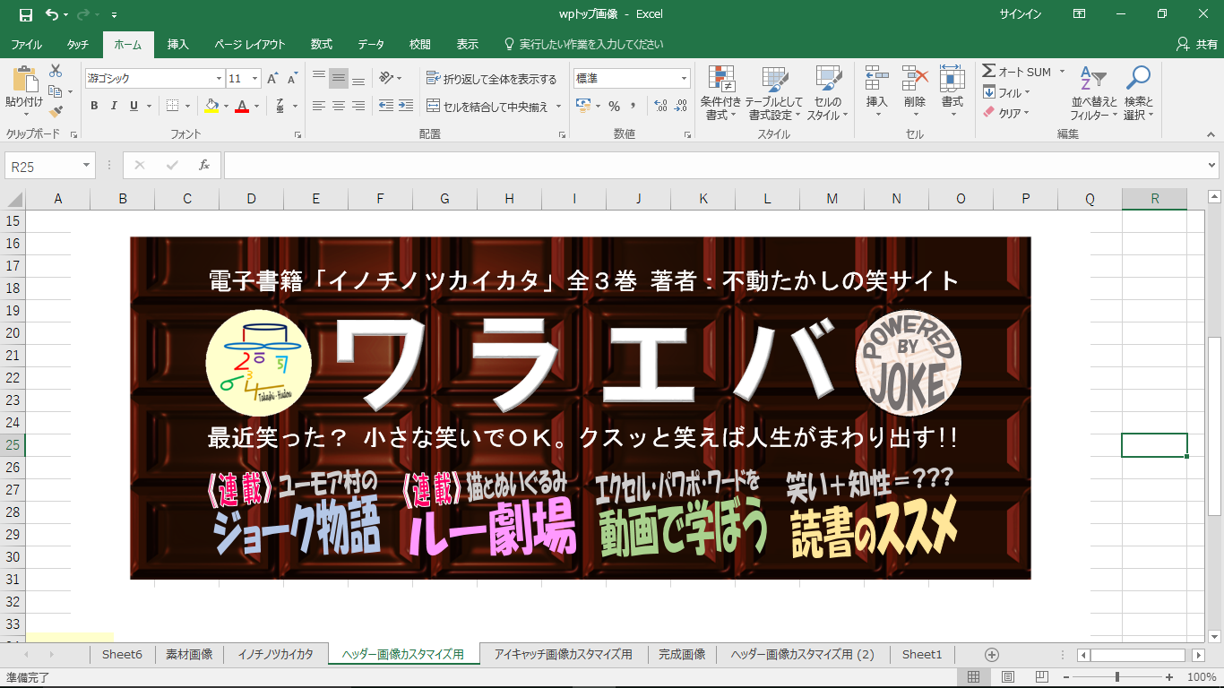Select the 完成画像 sheet tab
The image size is (1224, 688).
pos(682,655)
